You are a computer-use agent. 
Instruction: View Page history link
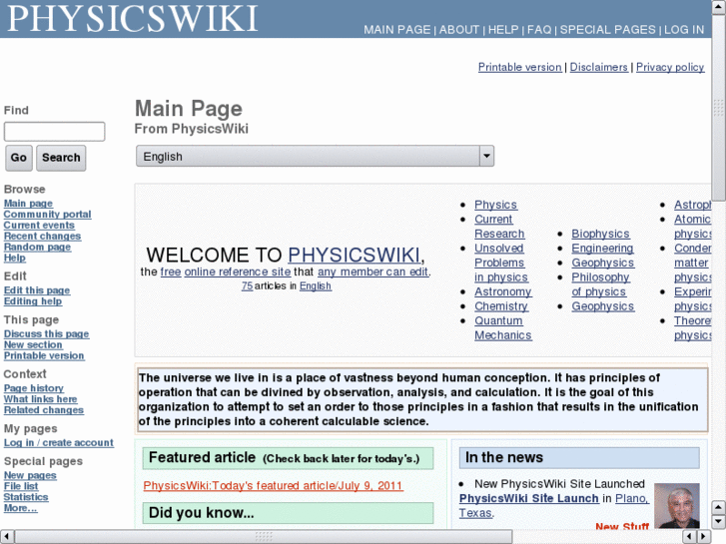point(34,388)
